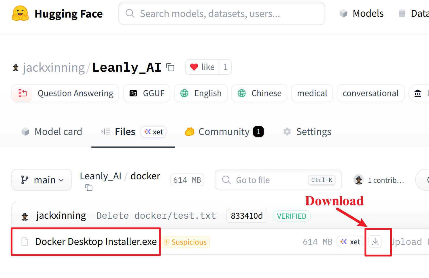This screenshot has height=278, width=429.
Task: Select the Question Answering tag
Action: pyautogui.click(x=65, y=93)
